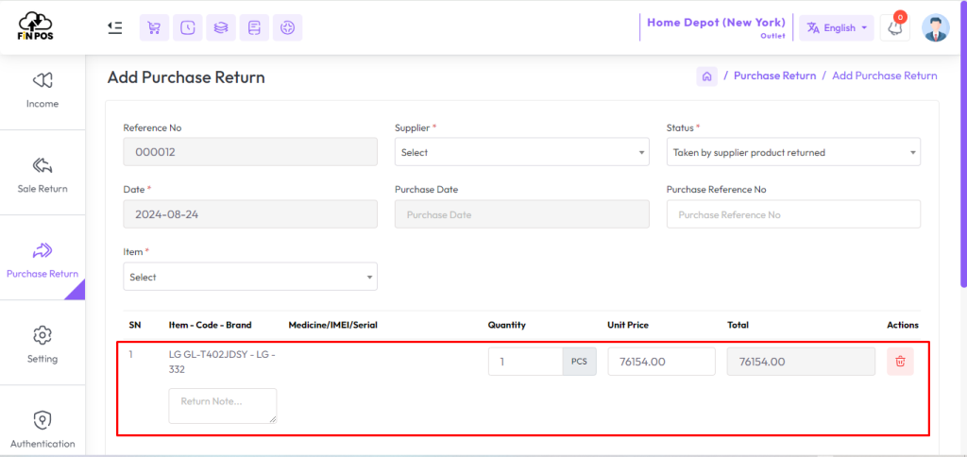Click the read-only Total field in the item row
Image resolution: width=967 pixels, height=457 pixels.
[x=801, y=362]
